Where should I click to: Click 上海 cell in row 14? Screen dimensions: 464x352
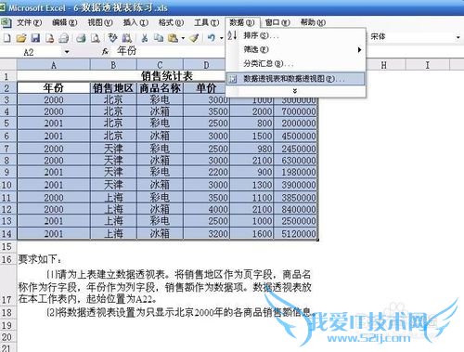pyautogui.click(x=113, y=234)
